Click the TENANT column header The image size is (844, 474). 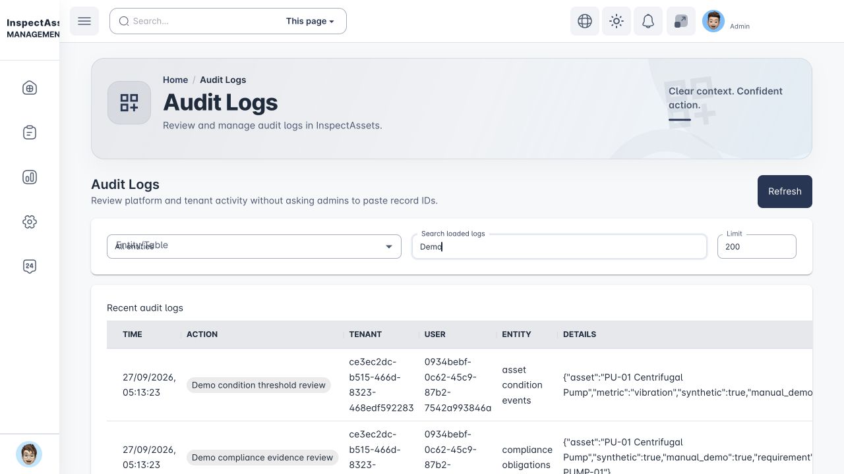point(365,334)
